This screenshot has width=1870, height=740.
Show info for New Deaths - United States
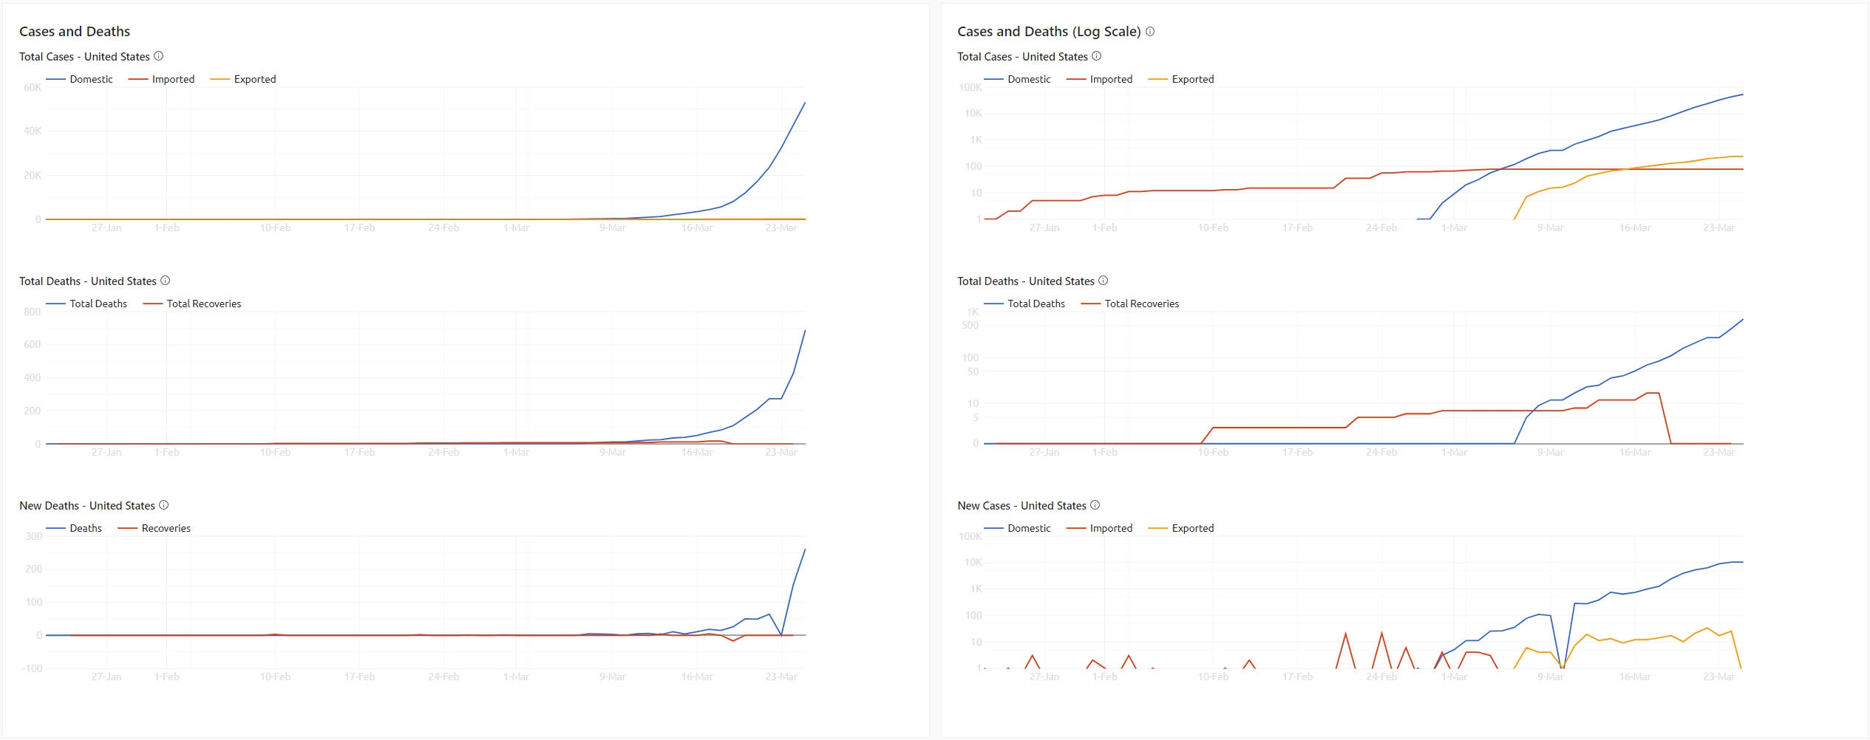coord(164,505)
